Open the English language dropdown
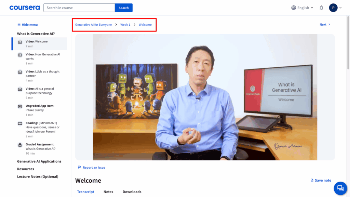This screenshot has width=350, height=197. click(x=301, y=7)
